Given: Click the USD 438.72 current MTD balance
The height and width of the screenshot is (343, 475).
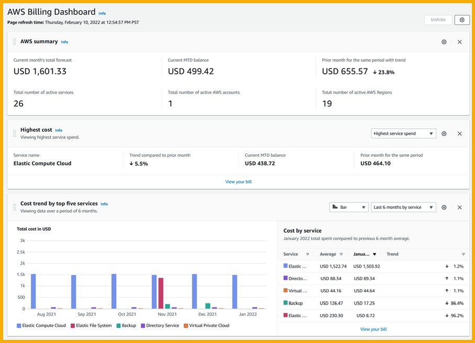Looking at the screenshot, I should point(260,164).
